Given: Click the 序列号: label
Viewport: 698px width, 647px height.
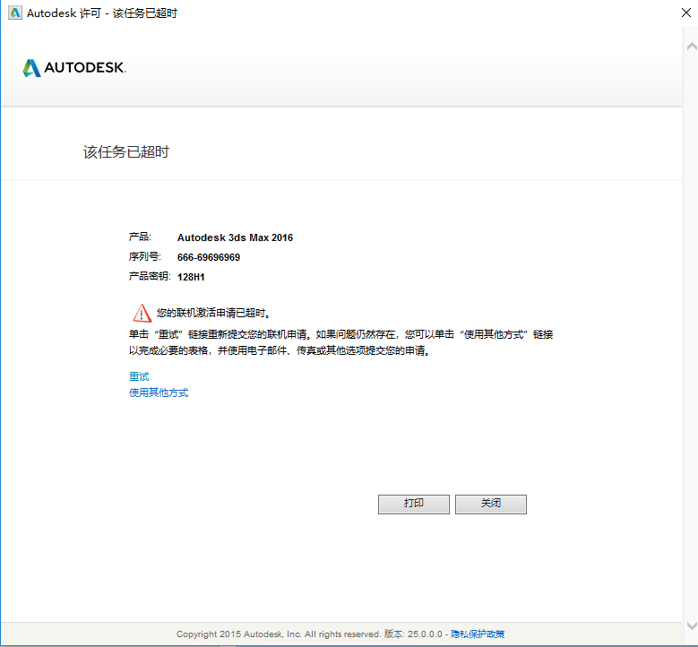Looking at the screenshot, I should [x=144, y=257].
